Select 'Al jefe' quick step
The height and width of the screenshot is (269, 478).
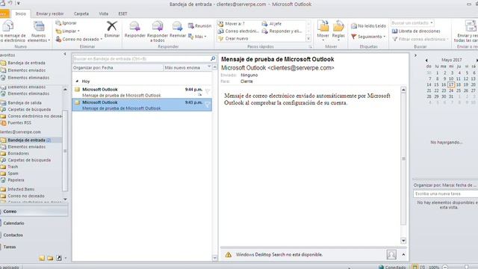[272, 23]
